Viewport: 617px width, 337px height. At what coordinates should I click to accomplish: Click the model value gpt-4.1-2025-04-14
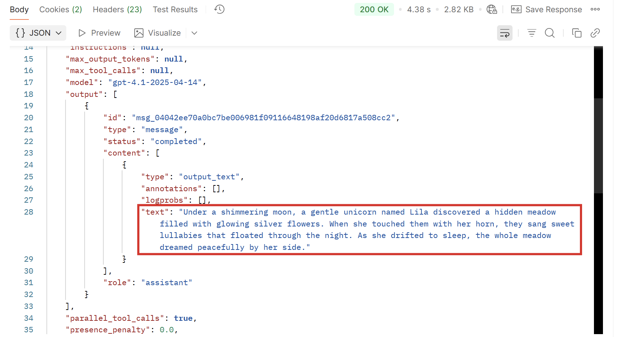155,82
